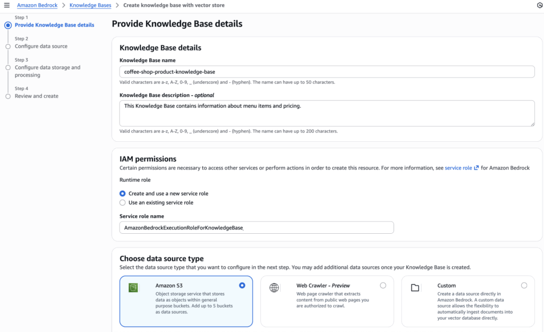Click the Knowledge Base description text area

[x=327, y=113]
